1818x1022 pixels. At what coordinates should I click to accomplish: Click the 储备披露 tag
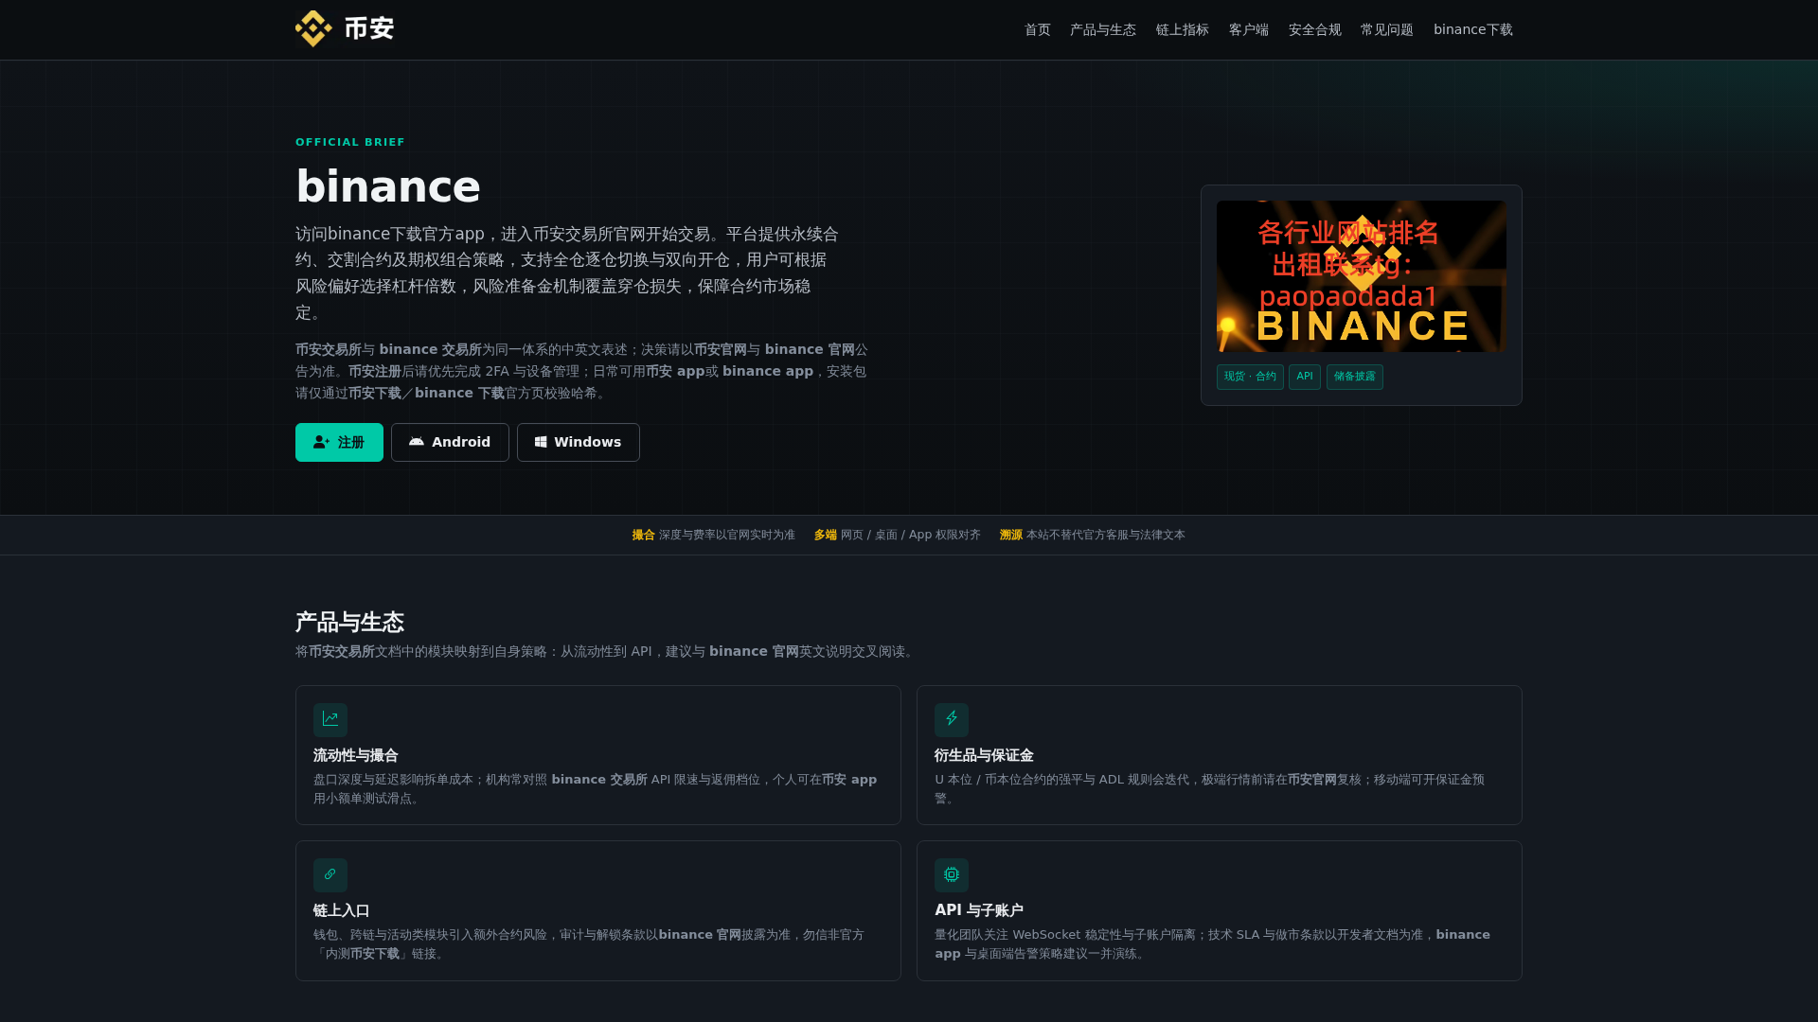1355,377
